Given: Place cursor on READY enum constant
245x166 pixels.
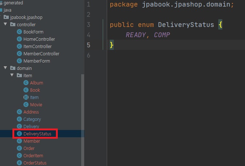Looking at the screenshot, I should pyautogui.click(x=136, y=35).
